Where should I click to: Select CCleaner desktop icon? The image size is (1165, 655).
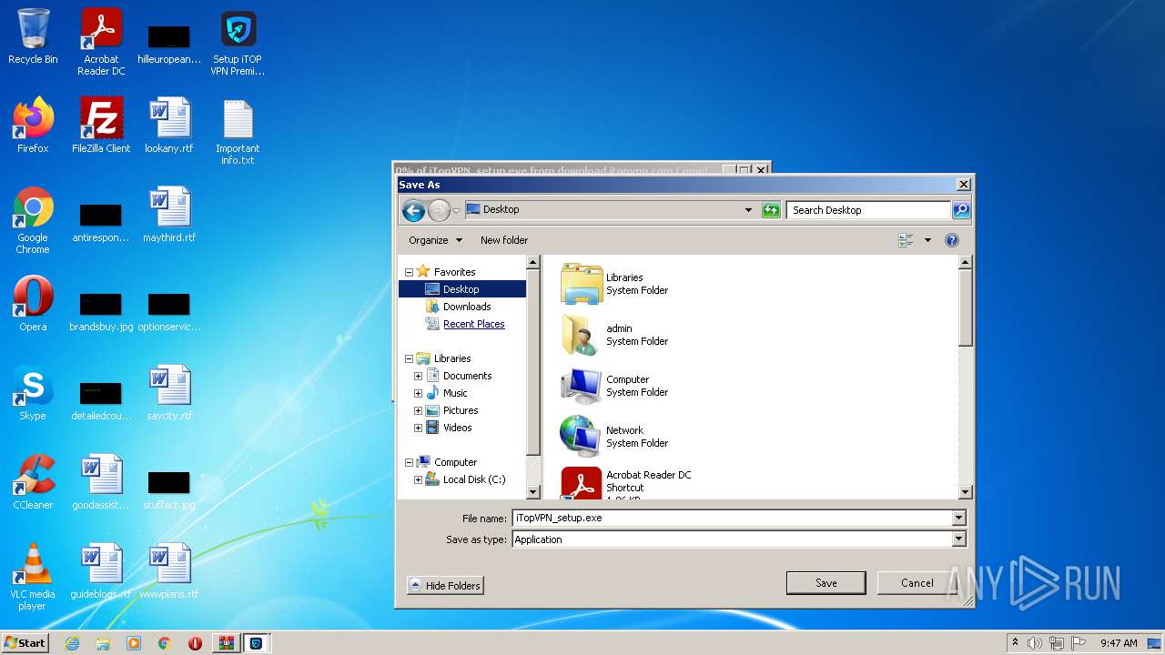(x=33, y=482)
